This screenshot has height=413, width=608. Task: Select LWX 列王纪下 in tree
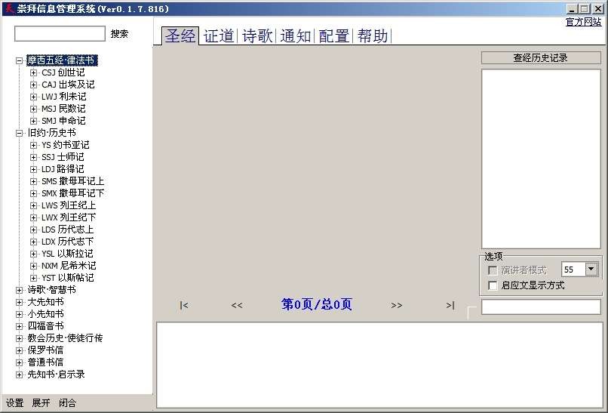tap(69, 217)
